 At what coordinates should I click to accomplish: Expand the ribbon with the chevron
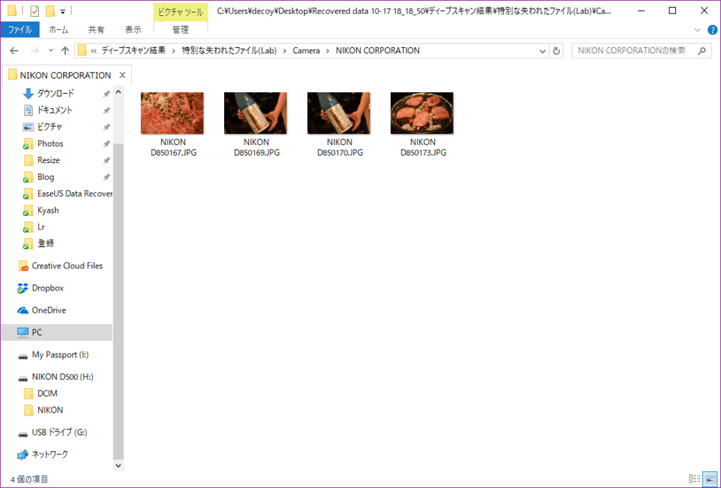click(697, 30)
